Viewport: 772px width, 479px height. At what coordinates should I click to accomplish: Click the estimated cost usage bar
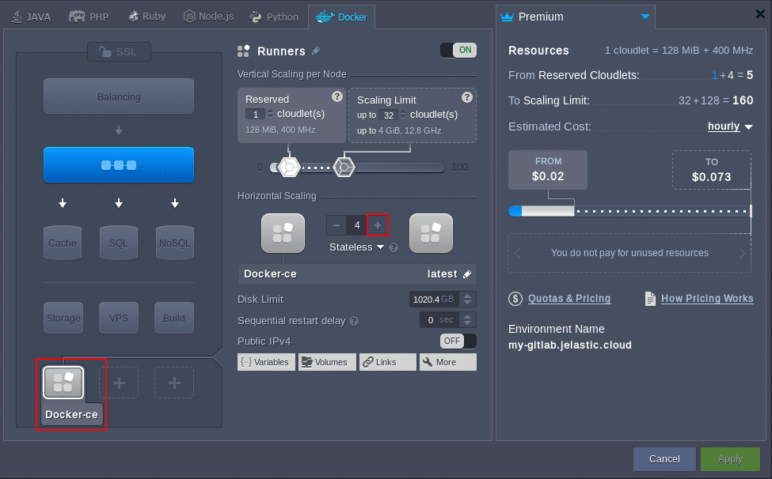(x=630, y=211)
